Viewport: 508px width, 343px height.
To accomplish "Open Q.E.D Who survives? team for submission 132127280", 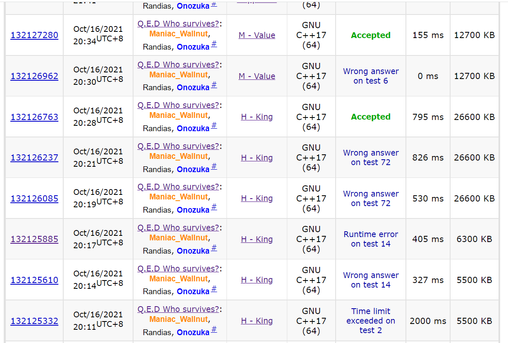I will (178, 24).
